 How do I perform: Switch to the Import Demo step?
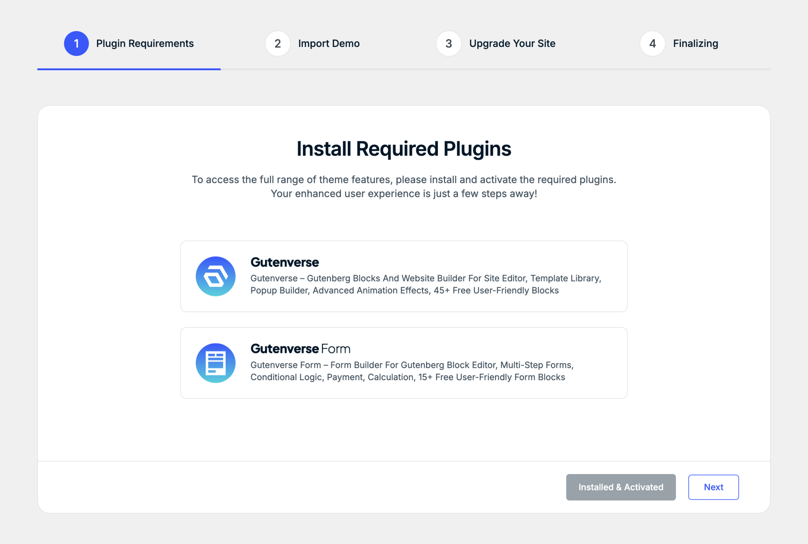[x=329, y=43]
